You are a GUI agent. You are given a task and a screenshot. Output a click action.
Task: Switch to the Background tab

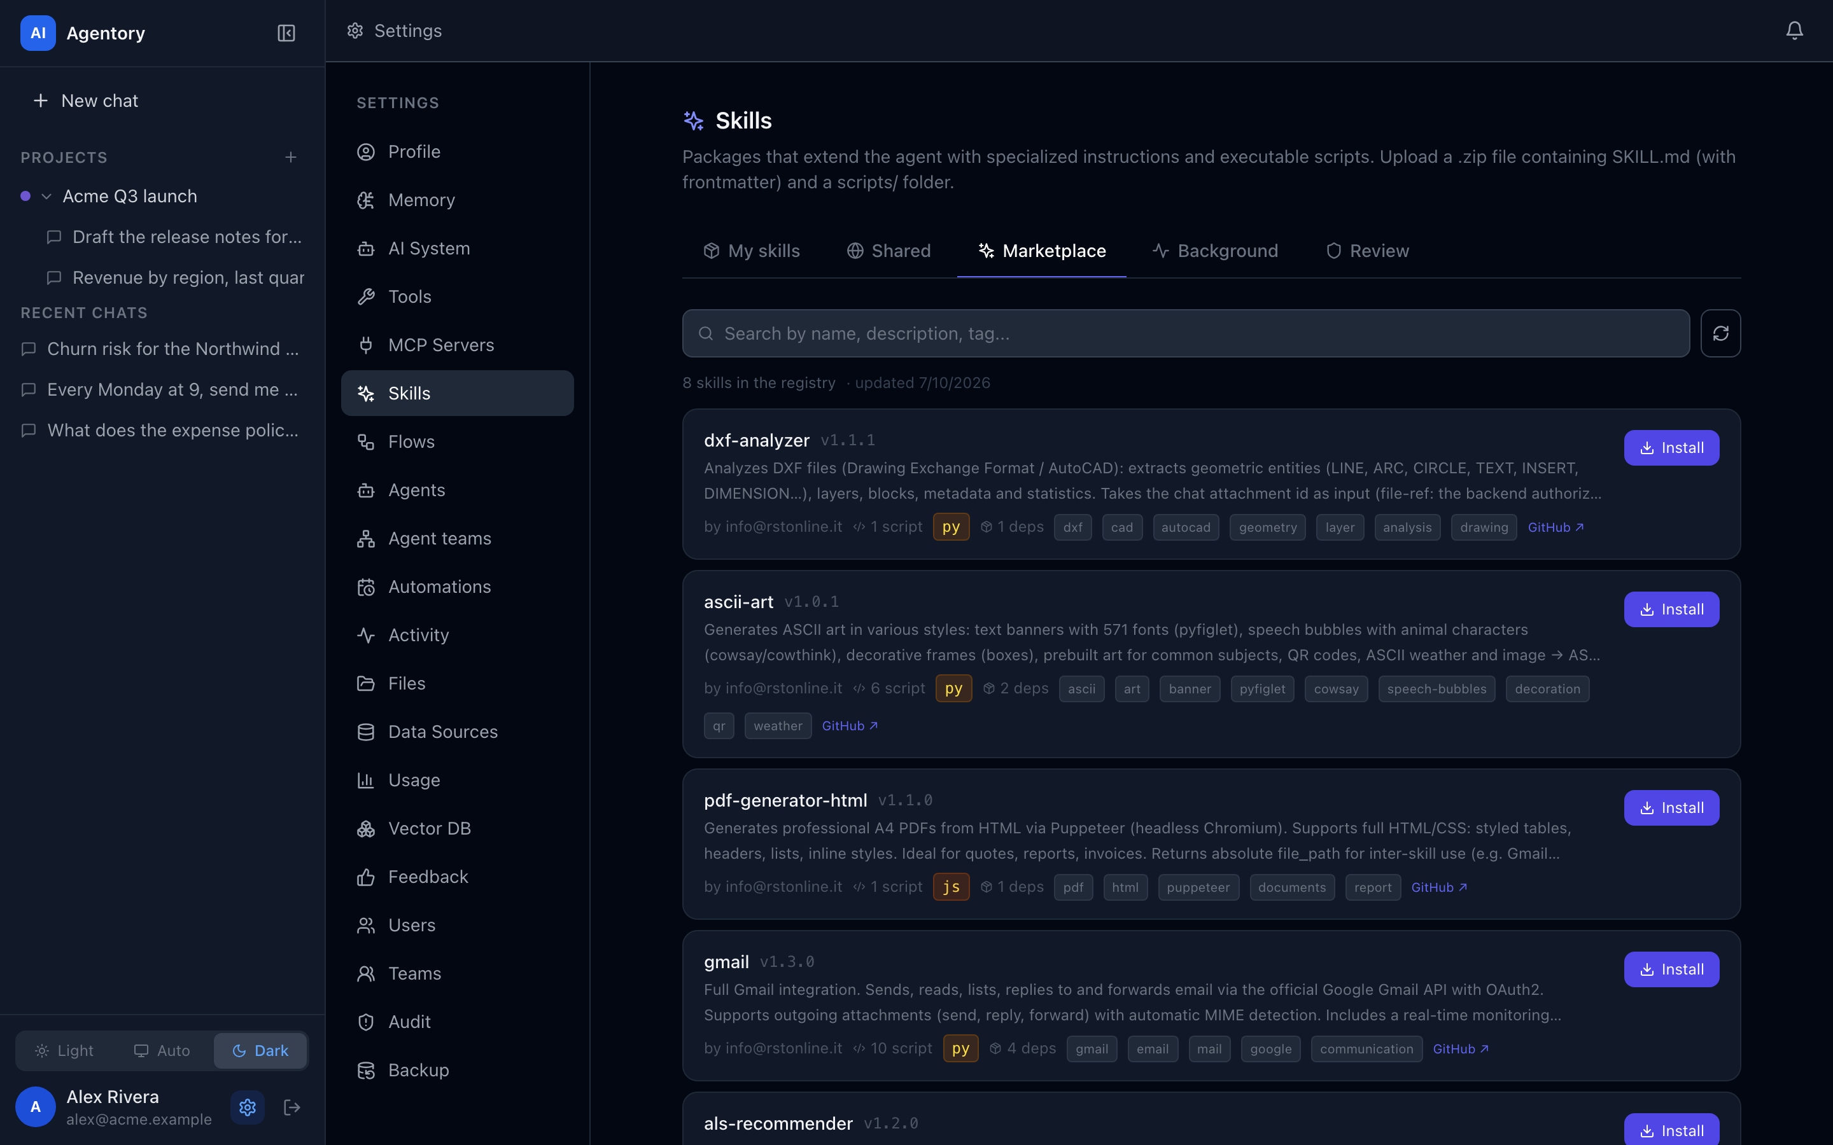pyautogui.click(x=1215, y=251)
